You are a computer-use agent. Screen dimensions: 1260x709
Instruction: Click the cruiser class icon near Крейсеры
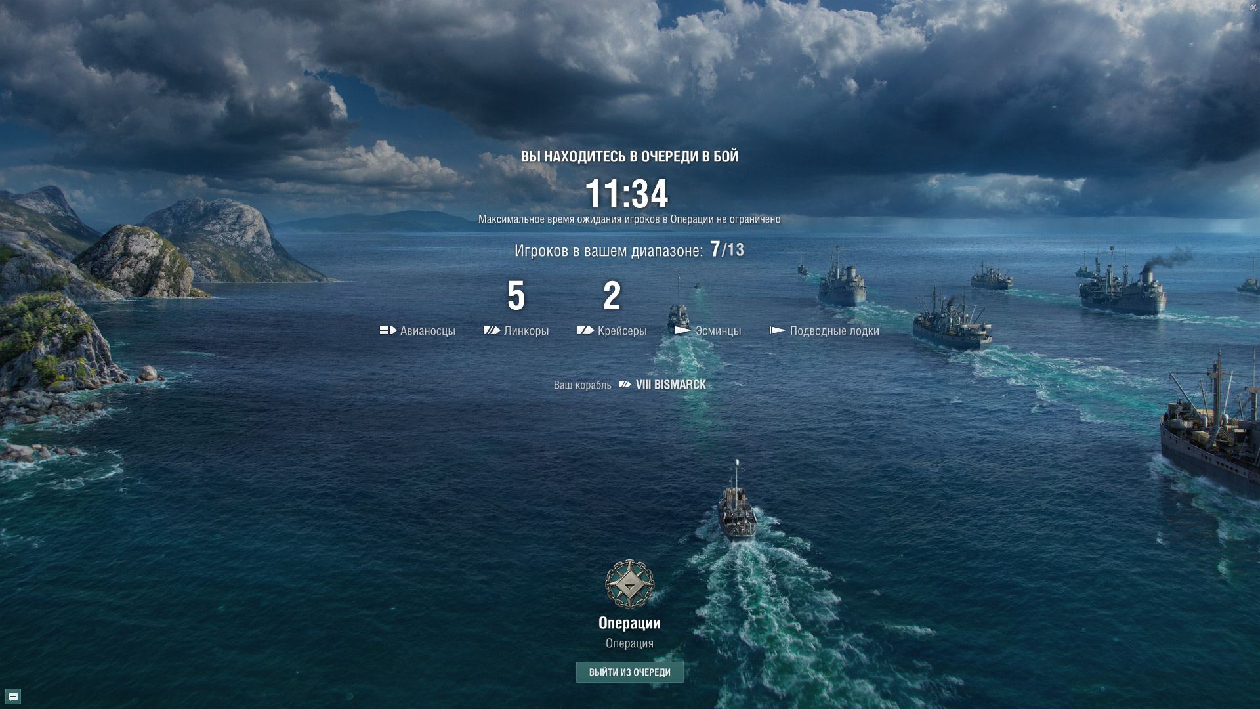(x=585, y=330)
